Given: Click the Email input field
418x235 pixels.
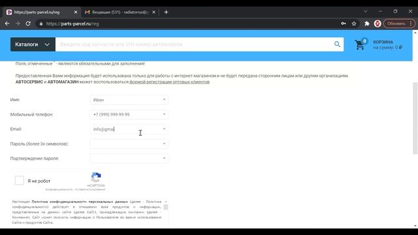Looking at the screenshot, I should pos(129,129).
